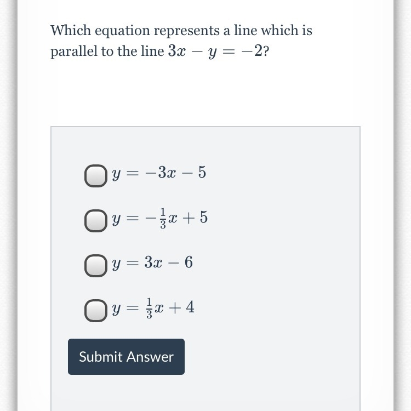Click the '+ 5' term in second option

195,218
